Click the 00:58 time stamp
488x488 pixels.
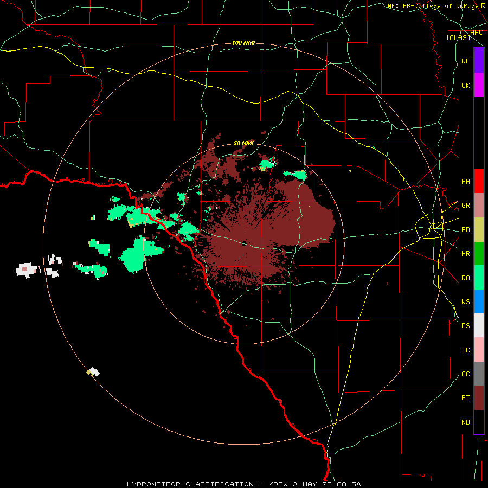pos(349,484)
